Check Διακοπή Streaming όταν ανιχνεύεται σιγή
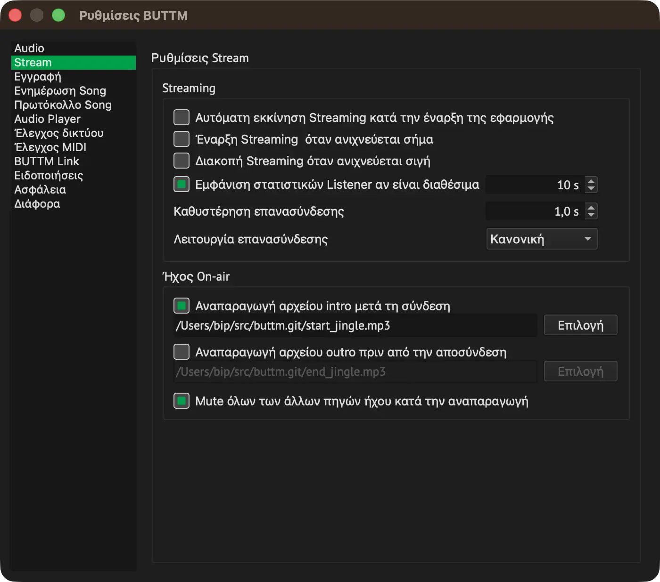Image resolution: width=660 pixels, height=582 pixels. pyautogui.click(x=181, y=161)
